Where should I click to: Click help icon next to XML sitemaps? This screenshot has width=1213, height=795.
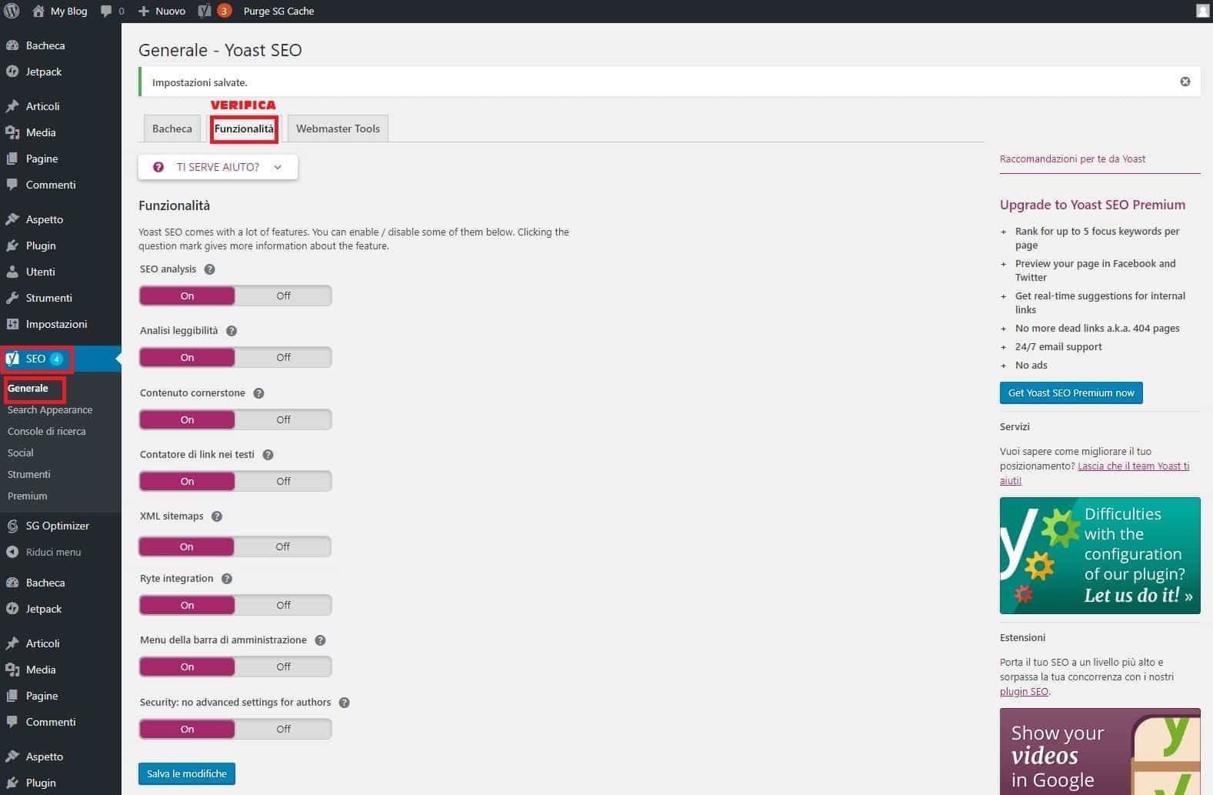pyautogui.click(x=217, y=516)
